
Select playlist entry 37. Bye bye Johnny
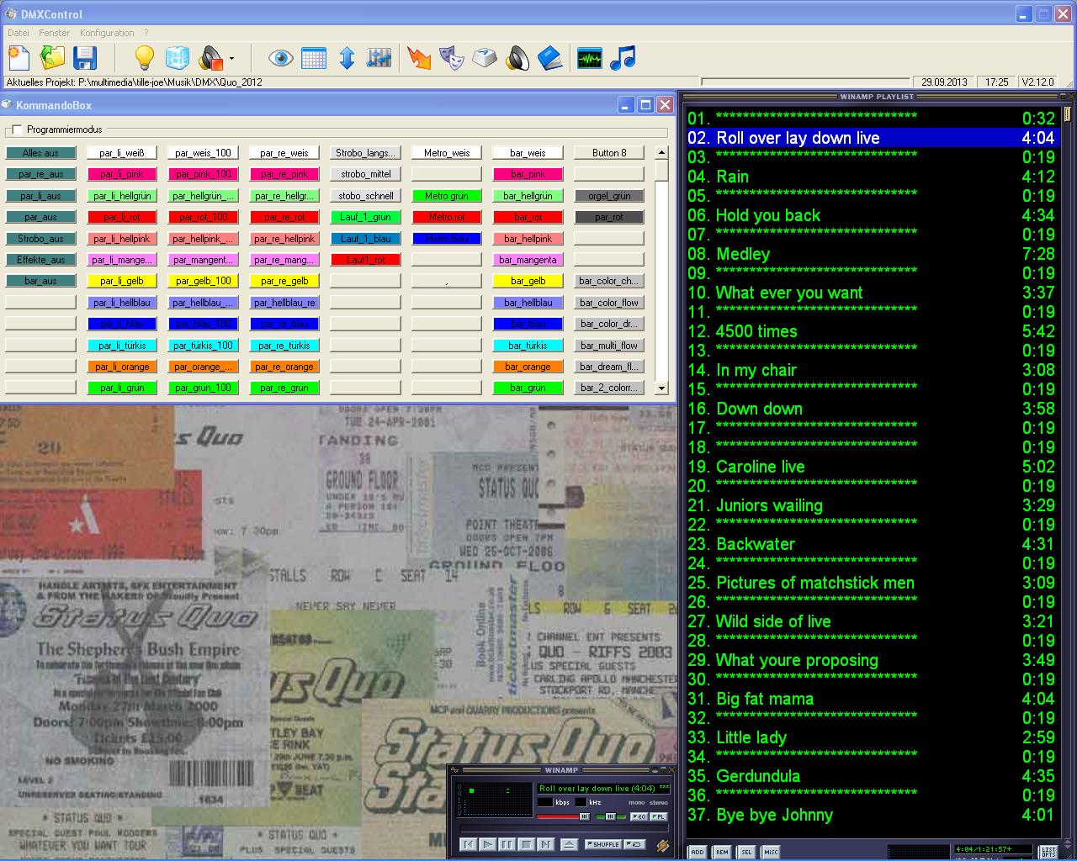click(x=871, y=815)
